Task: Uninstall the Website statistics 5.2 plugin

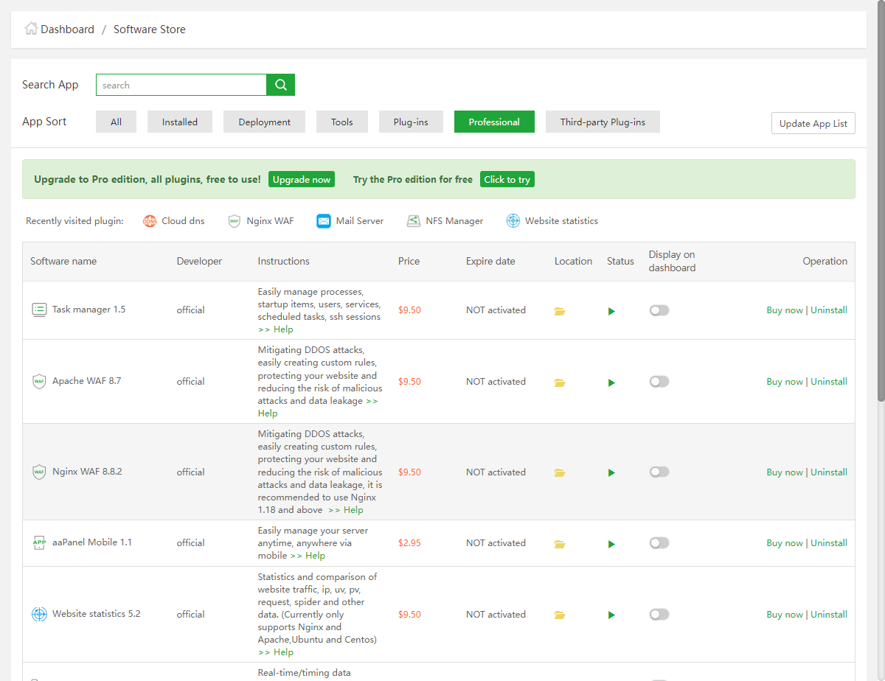Action: [x=829, y=615]
